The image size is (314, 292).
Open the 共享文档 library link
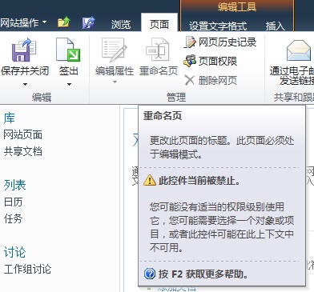(x=23, y=151)
